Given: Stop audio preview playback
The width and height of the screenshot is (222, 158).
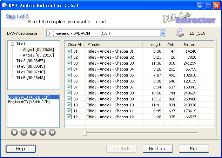Looking at the screenshot, I should click(14, 132).
